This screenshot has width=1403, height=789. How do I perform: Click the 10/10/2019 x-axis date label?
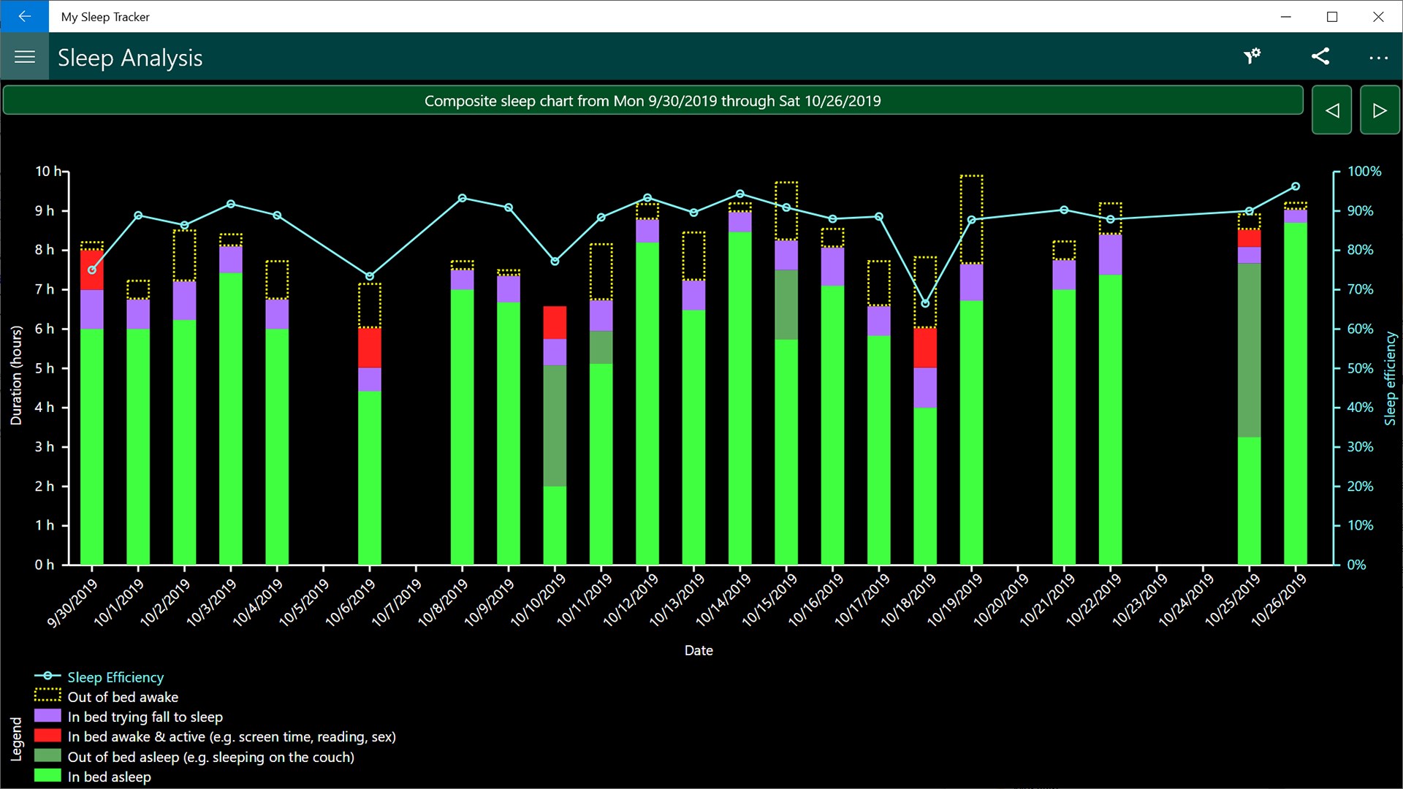click(539, 601)
